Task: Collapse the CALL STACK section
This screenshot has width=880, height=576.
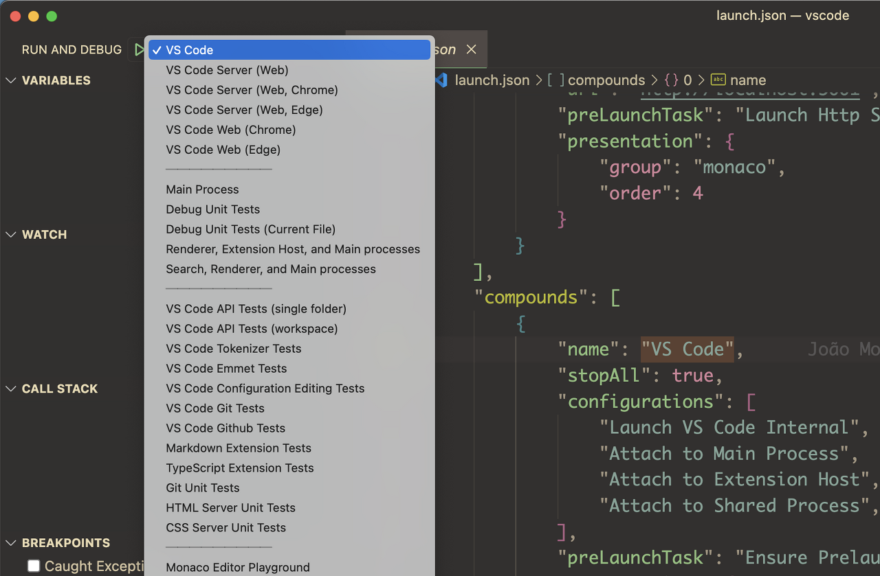Action: [11, 389]
